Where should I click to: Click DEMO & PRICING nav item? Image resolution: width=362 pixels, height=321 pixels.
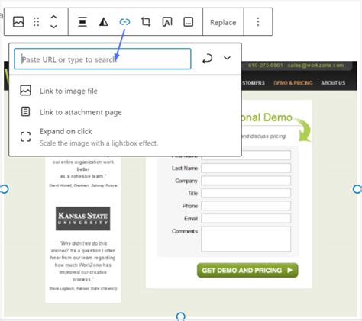(293, 83)
